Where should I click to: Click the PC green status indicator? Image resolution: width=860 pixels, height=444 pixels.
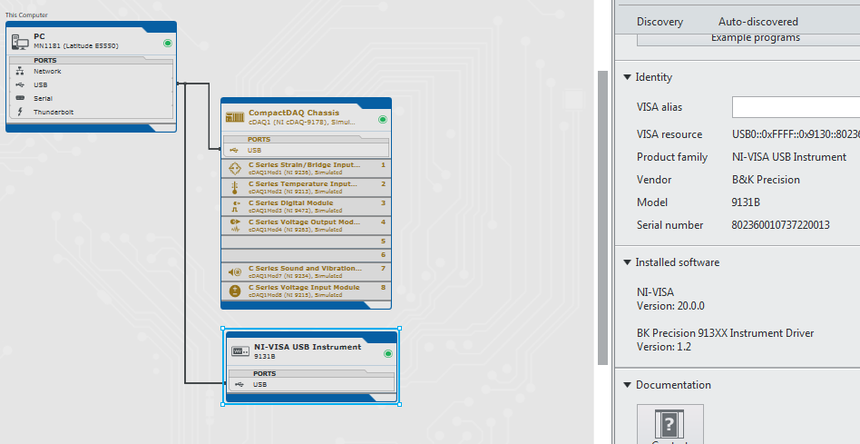[168, 44]
